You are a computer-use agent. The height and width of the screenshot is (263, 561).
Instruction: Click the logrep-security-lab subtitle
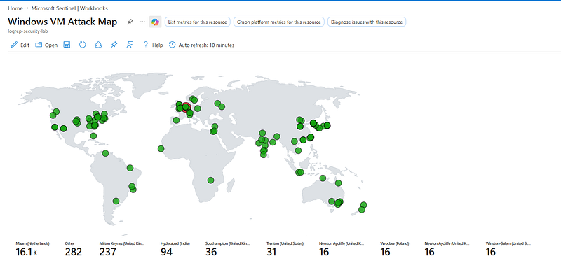(28, 31)
